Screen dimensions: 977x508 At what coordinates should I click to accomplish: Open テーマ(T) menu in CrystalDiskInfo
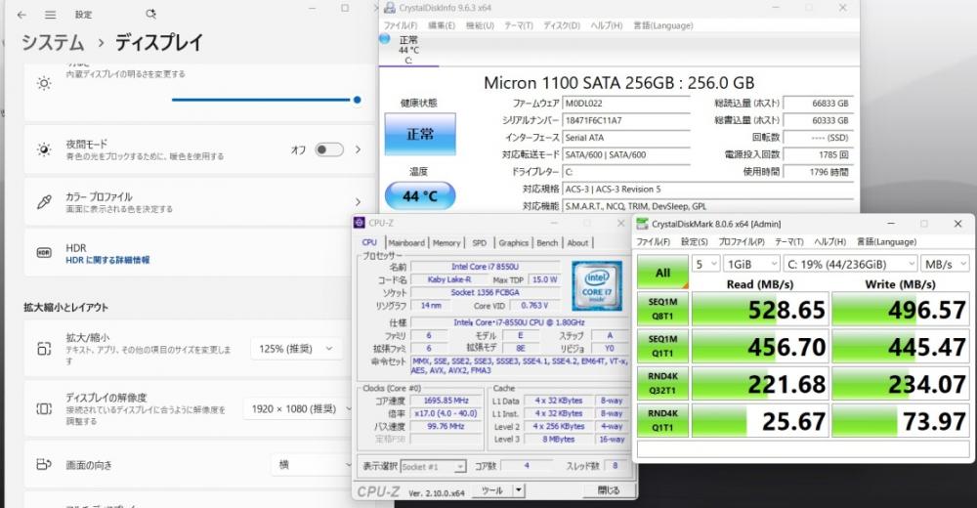coord(519,25)
